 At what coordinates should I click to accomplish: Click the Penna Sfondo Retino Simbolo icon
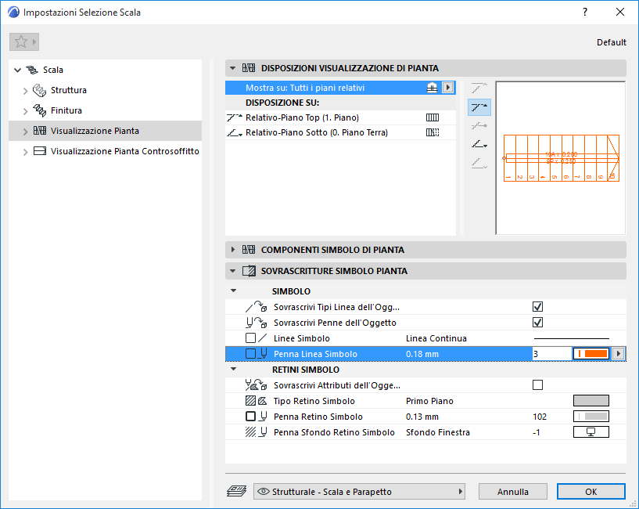click(256, 431)
